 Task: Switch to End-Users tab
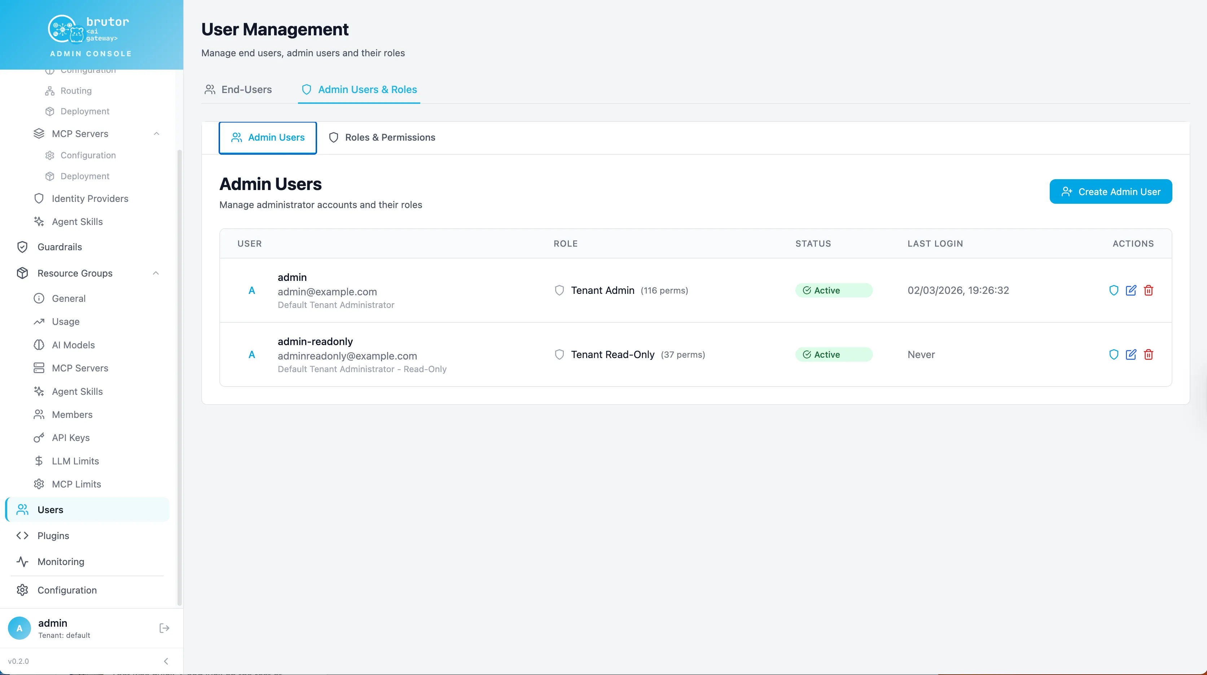pos(238,89)
